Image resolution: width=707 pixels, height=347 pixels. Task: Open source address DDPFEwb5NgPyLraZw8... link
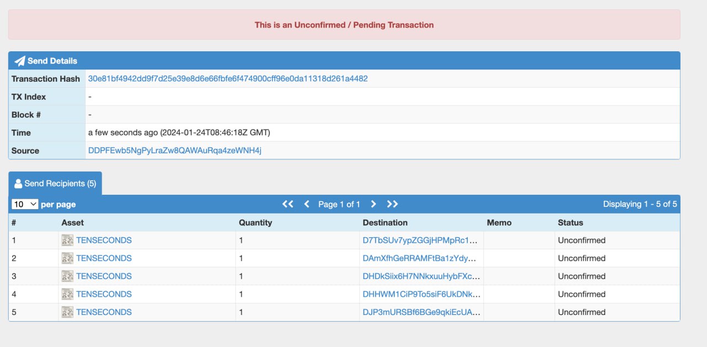pyautogui.click(x=175, y=151)
